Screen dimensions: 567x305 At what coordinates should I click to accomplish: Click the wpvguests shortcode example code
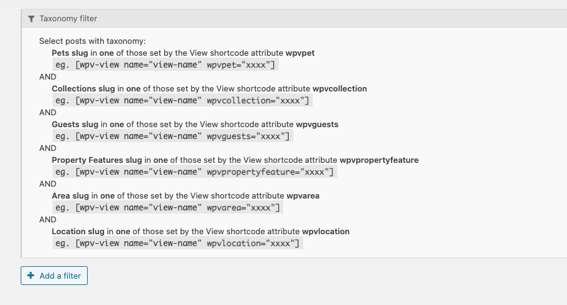pyautogui.click(x=172, y=137)
